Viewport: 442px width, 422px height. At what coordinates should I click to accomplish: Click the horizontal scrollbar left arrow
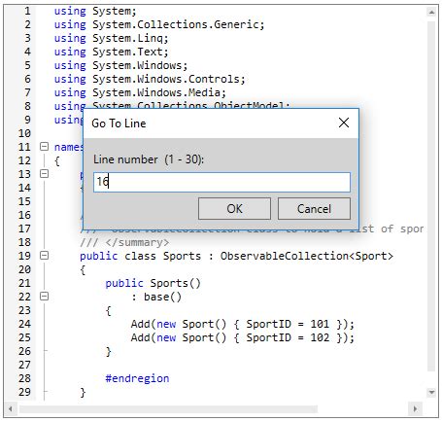[11, 408]
